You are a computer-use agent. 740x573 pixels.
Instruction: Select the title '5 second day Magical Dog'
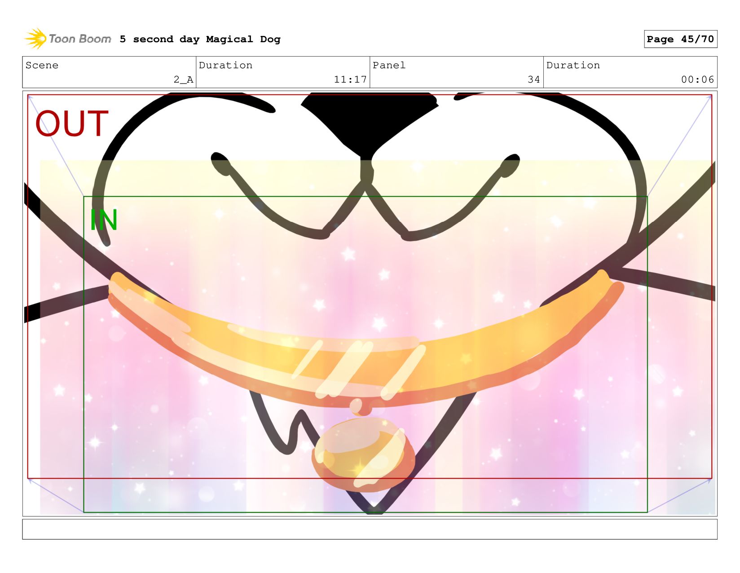point(200,39)
